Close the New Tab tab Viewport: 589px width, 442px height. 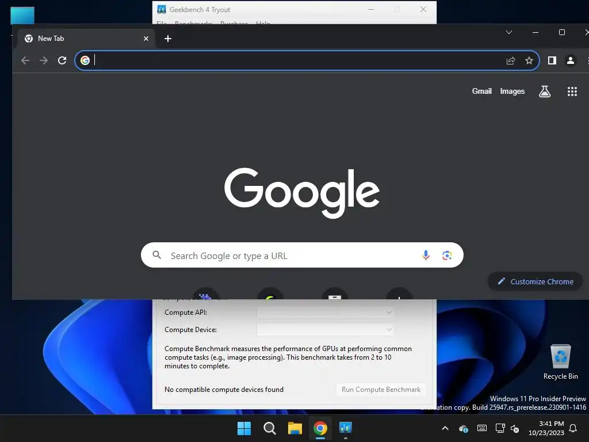146,39
